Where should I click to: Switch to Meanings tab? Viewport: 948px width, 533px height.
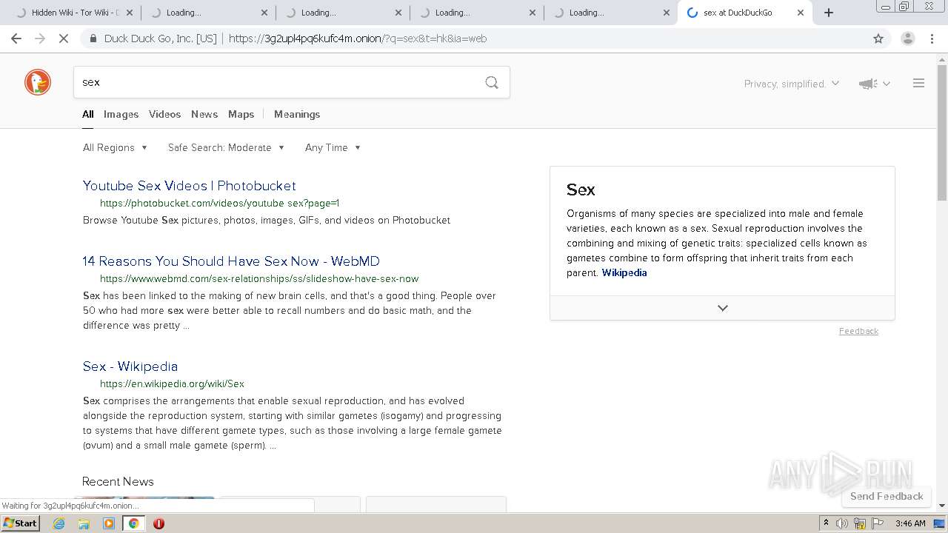click(x=297, y=114)
